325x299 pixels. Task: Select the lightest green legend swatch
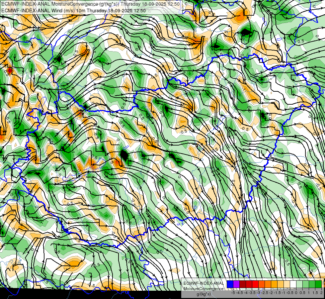tap(299, 284)
